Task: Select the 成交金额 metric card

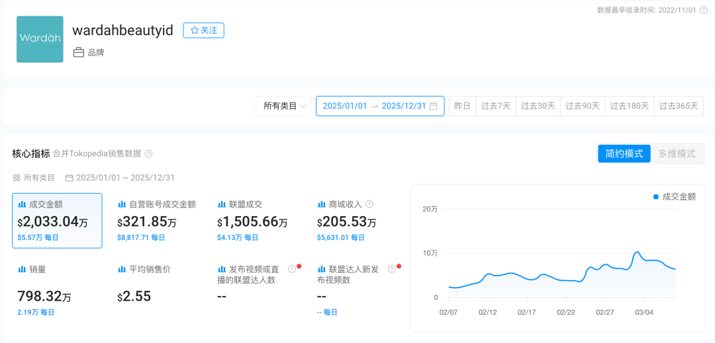Action: (57, 221)
